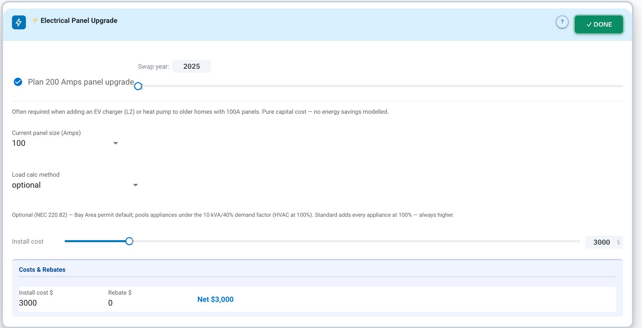Click the Costs & Rebates heading
The height and width of the screenshot is (328, 642).
42,270
